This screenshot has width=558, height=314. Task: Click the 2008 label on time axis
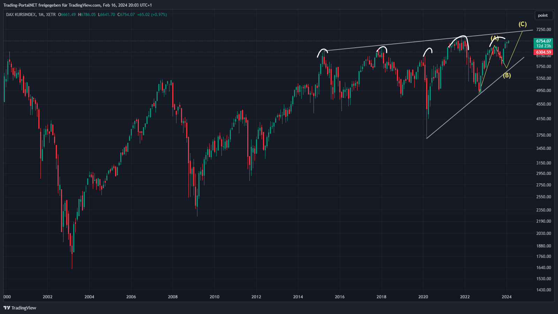(x=173, y=297)
